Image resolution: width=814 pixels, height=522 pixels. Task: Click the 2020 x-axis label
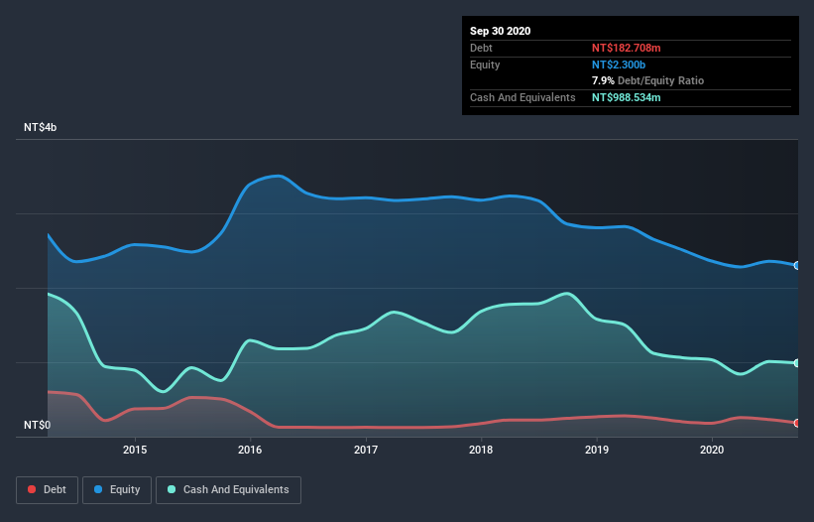pyautogui.click(x=712, y=450)
